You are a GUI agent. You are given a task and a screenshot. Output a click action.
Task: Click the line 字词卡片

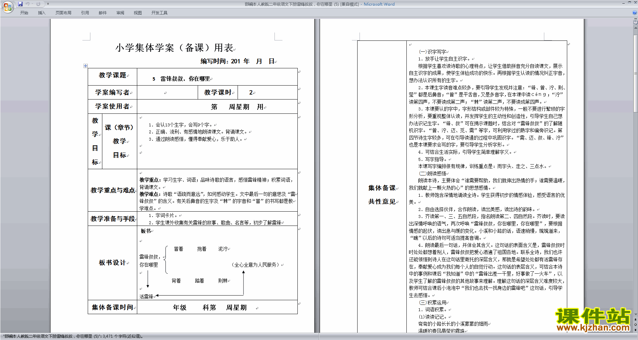(x=163, y=216)
